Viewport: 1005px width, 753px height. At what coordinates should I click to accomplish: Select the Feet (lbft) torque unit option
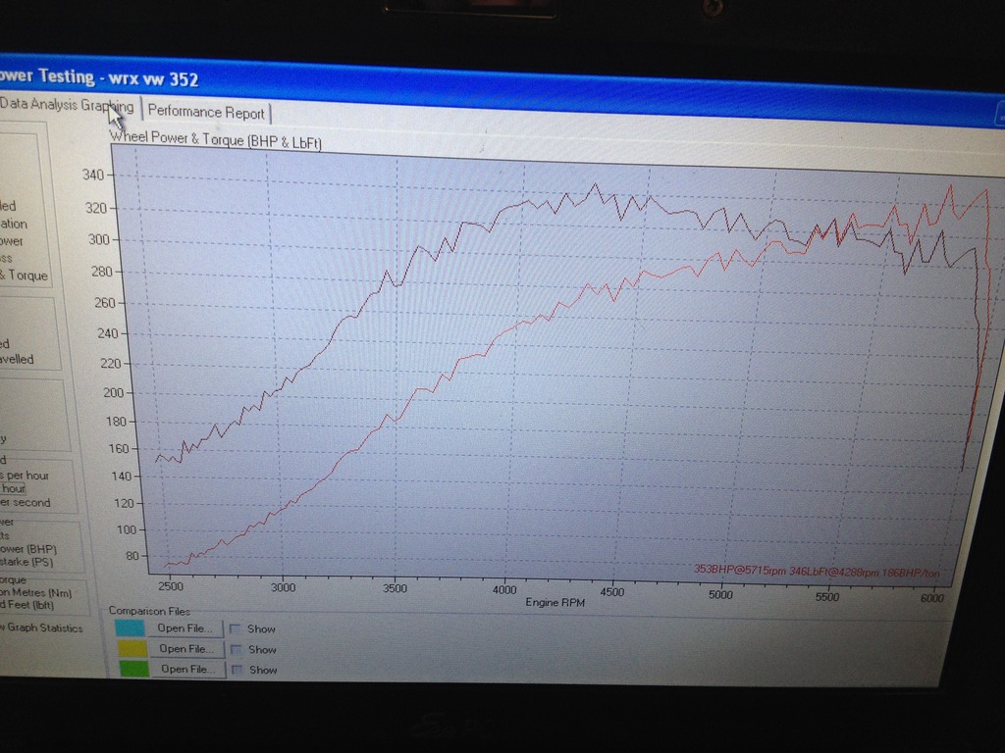coord(27,606)
